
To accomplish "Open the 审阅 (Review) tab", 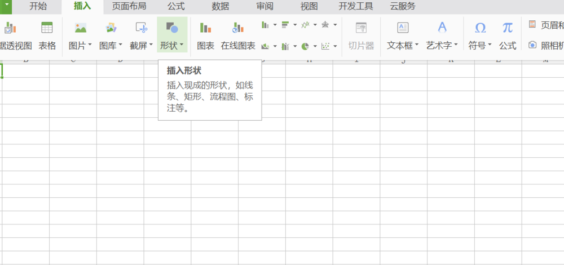I will [x=265, y=6].
